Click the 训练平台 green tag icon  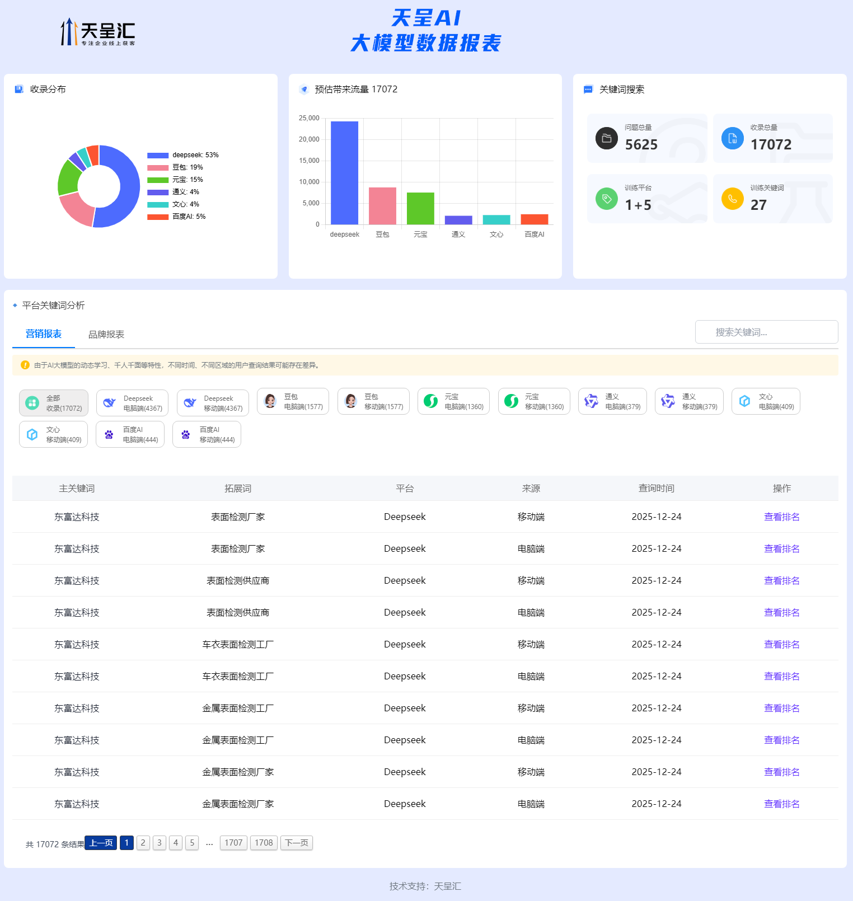606,199
